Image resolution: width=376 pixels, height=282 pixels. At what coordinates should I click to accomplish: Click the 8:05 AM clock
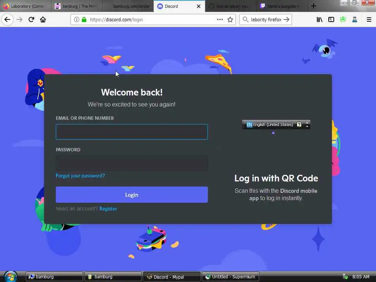click(361, 277)
